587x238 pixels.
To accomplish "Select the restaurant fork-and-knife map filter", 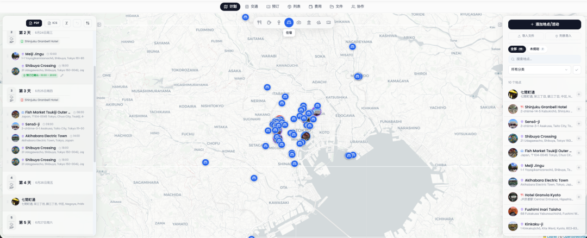I will [x=259, y=22].
